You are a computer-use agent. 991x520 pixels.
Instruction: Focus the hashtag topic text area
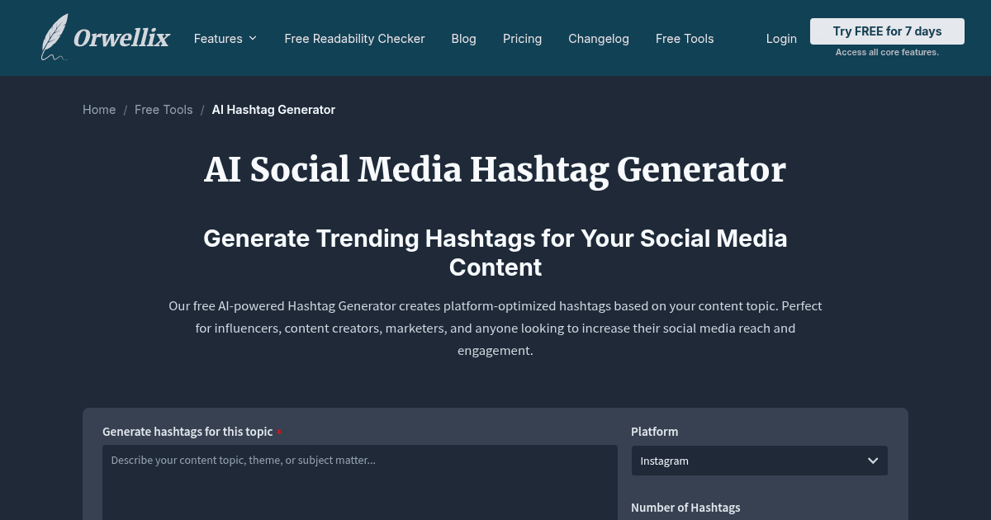(360, 482)
